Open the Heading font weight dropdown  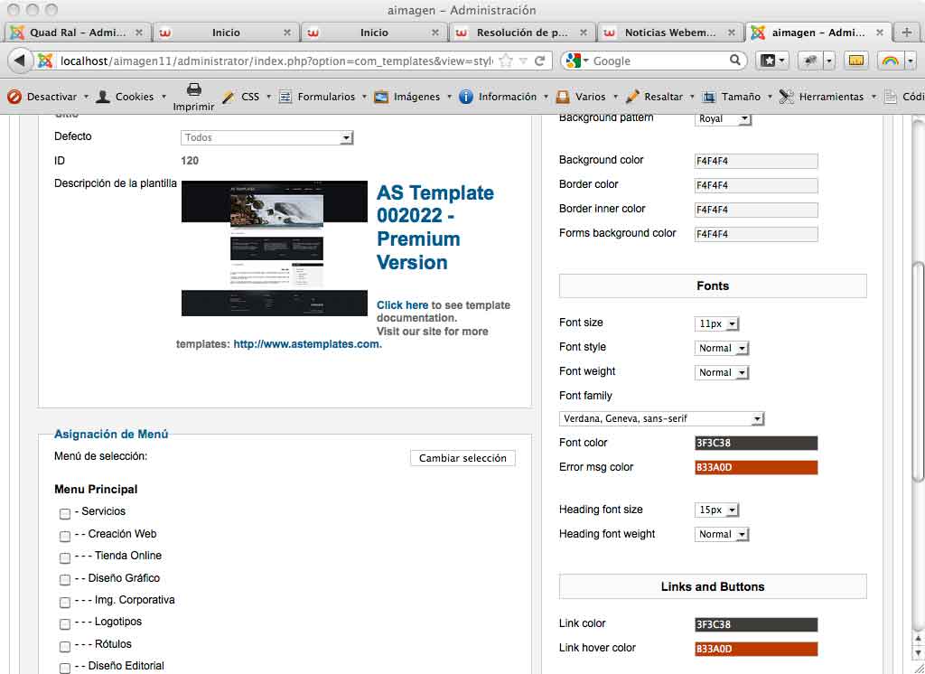tap(722, 534)
